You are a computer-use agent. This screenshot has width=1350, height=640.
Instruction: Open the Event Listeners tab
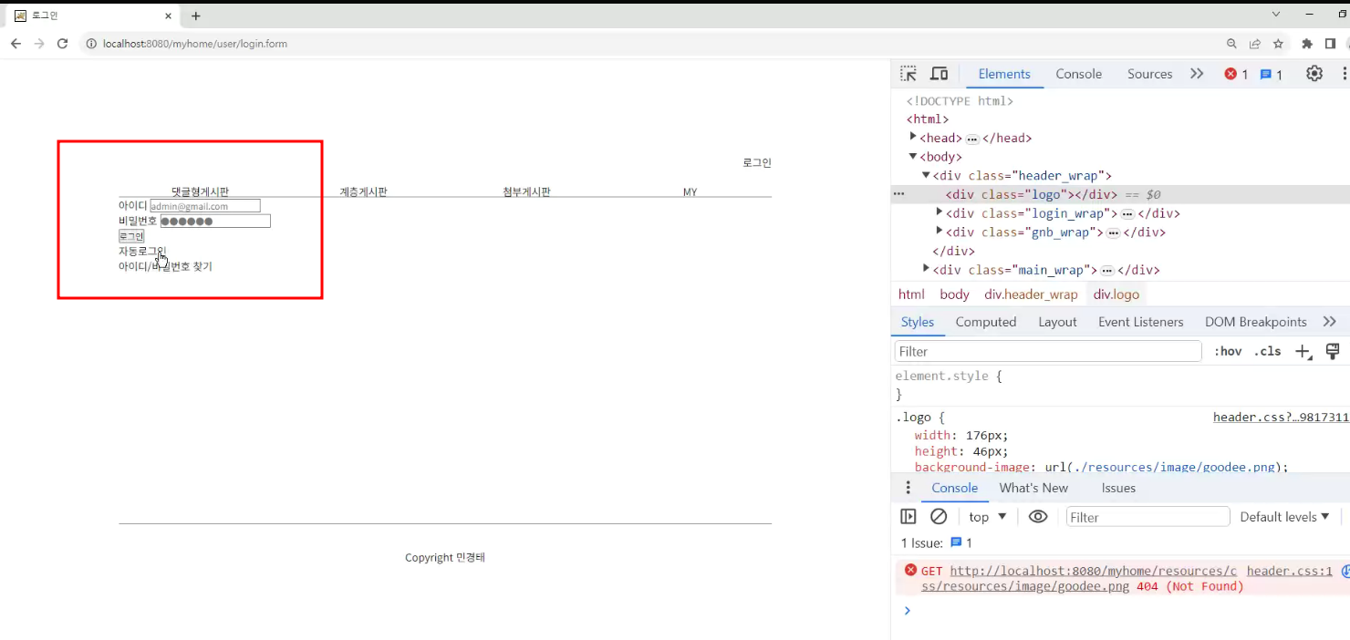[x=1141, y=322]
